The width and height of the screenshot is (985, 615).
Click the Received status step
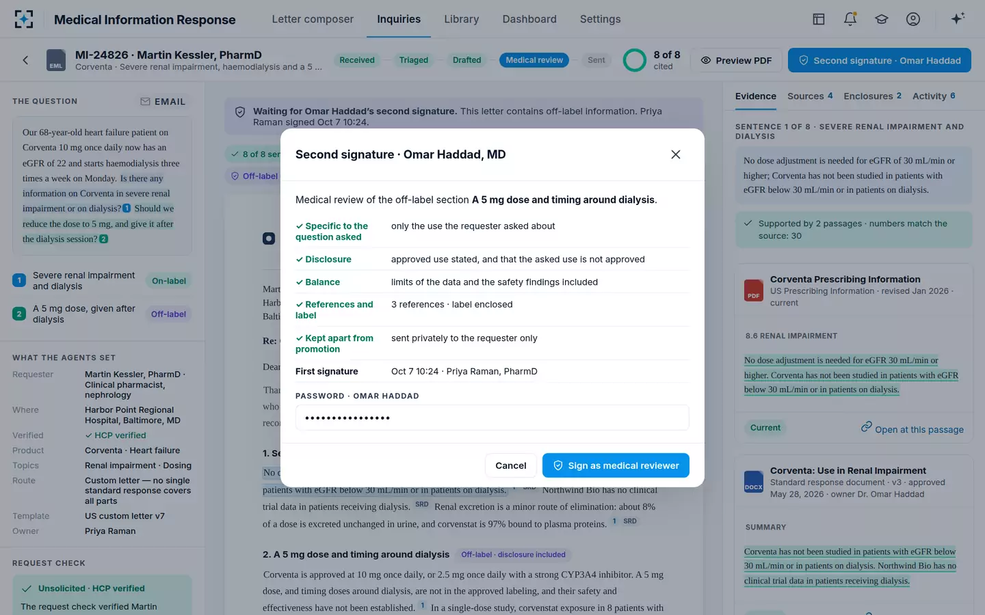(x=357, y=60)
